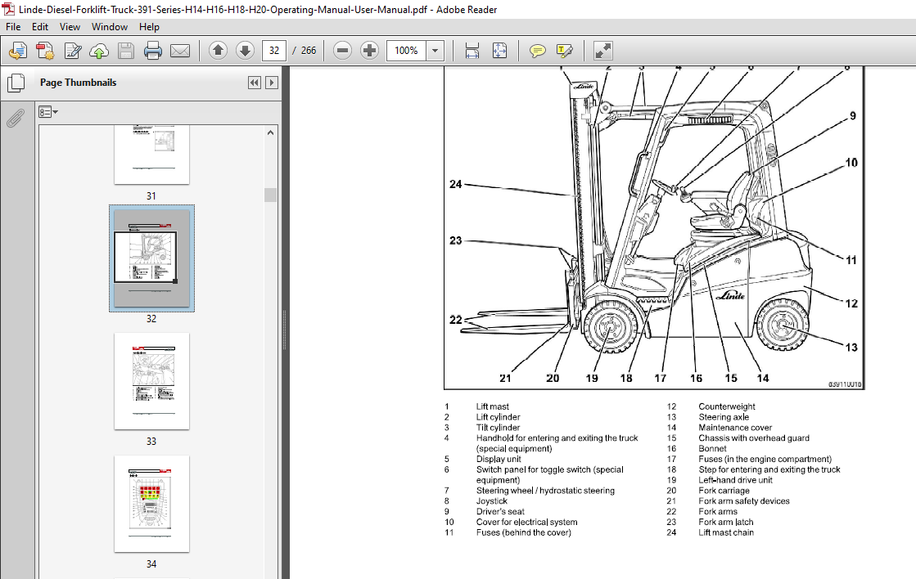Click diagram callout number 13
Viewport: 916px width, 579px height.
point(851,348)
